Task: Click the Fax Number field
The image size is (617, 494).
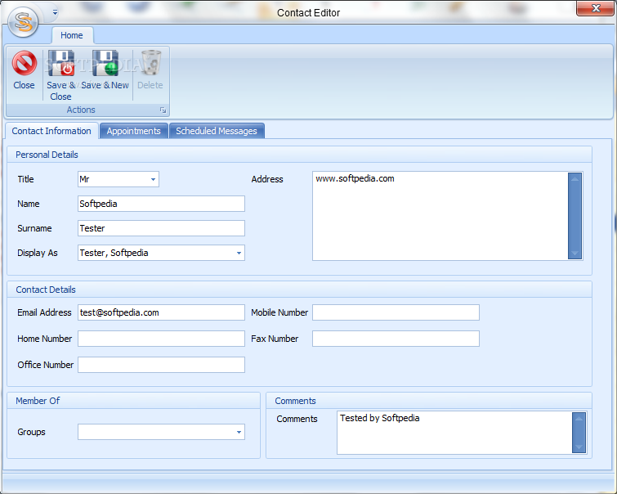Action: click(x=396, y=339)
